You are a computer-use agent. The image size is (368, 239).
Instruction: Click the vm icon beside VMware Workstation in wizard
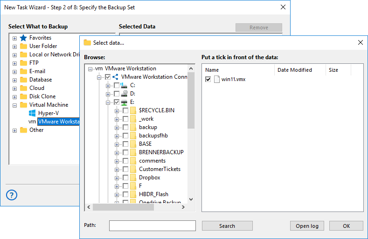(32, 122)
